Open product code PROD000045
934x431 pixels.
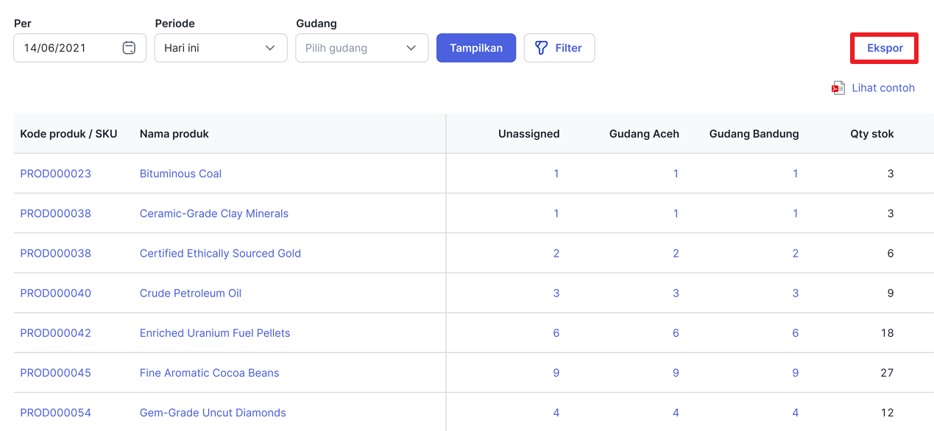coord(56,373)
